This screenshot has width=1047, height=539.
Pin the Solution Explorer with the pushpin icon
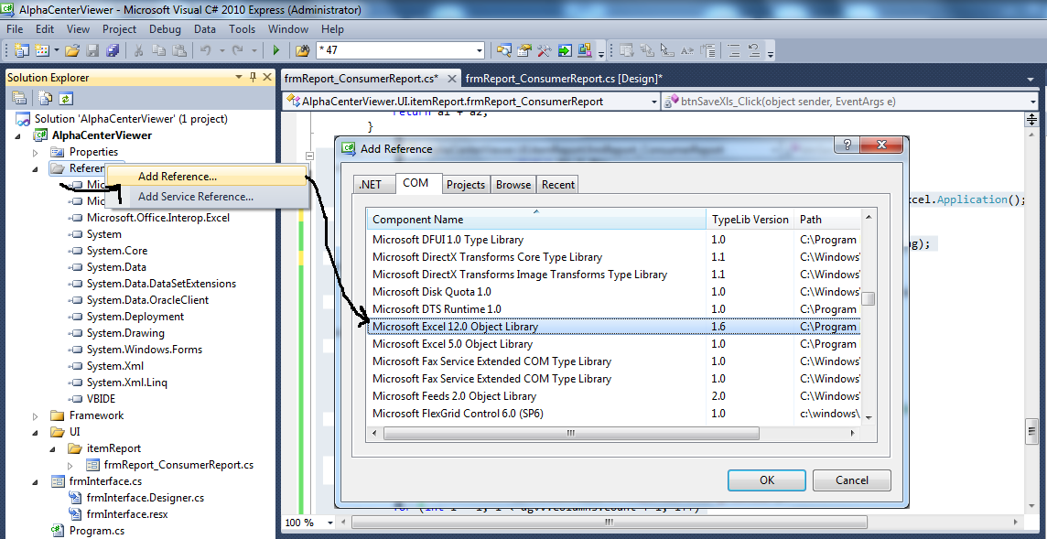click(x=252, y=77)
